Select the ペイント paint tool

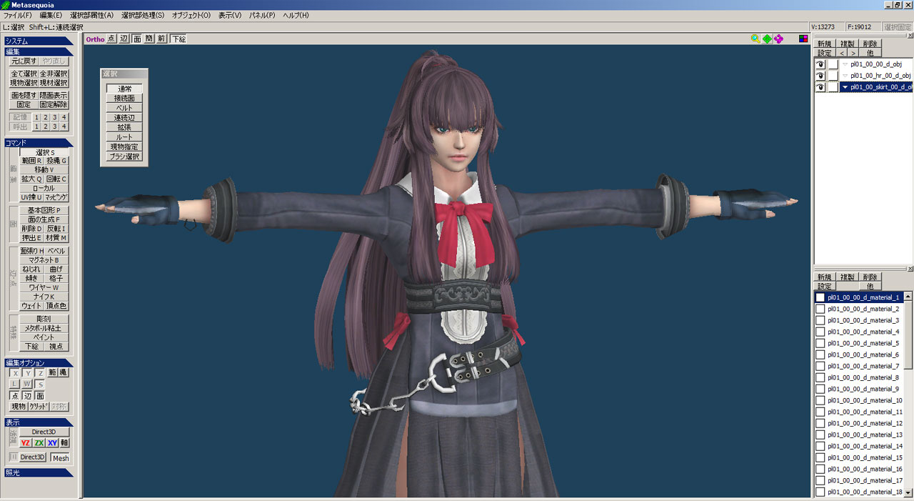click(44, 337)
